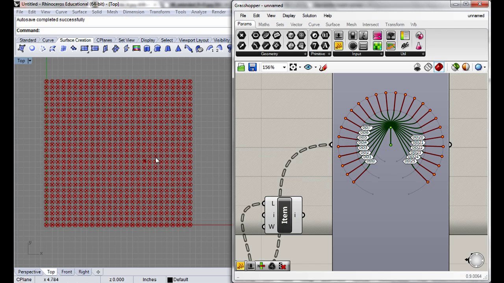Select Rhino's Surface from corner points tool
This screenshot has width=504, height=283.
pos(22,49)
